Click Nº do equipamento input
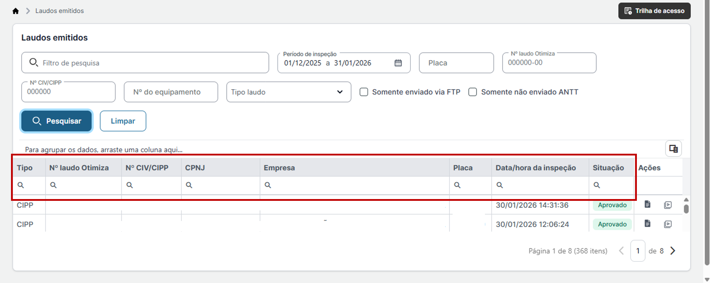710x283 pixels. click(x=171, y=92)
